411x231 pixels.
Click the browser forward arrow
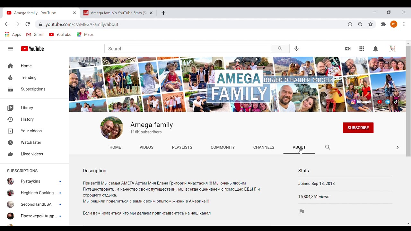17,24
